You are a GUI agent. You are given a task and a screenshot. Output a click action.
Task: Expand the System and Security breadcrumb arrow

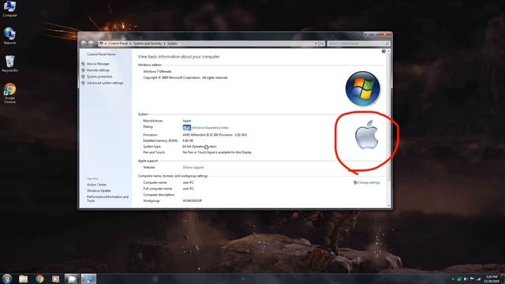pyautogui.click(x=164, y=43)
